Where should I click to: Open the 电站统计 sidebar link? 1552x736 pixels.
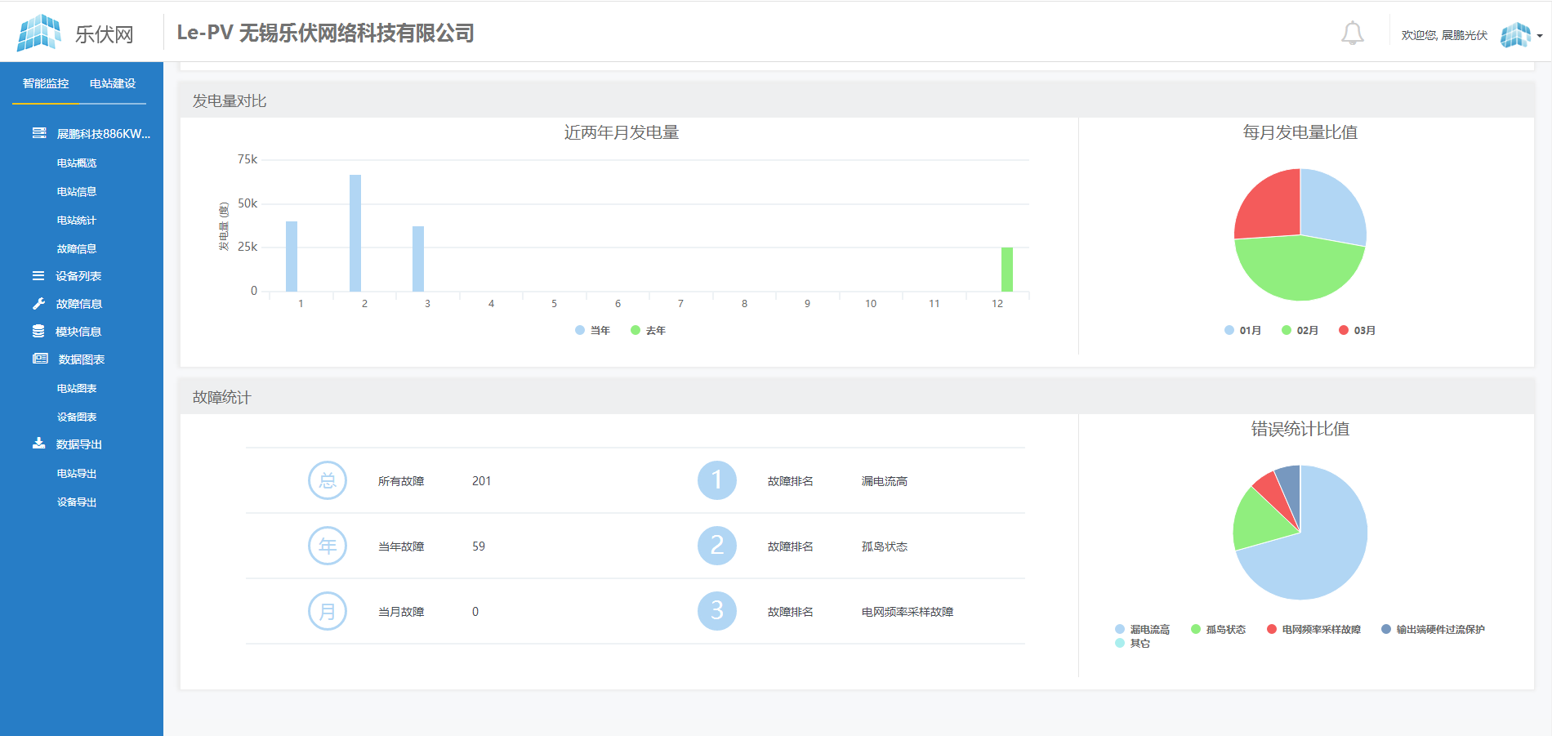pyautogui.click(x=77, y=221)
